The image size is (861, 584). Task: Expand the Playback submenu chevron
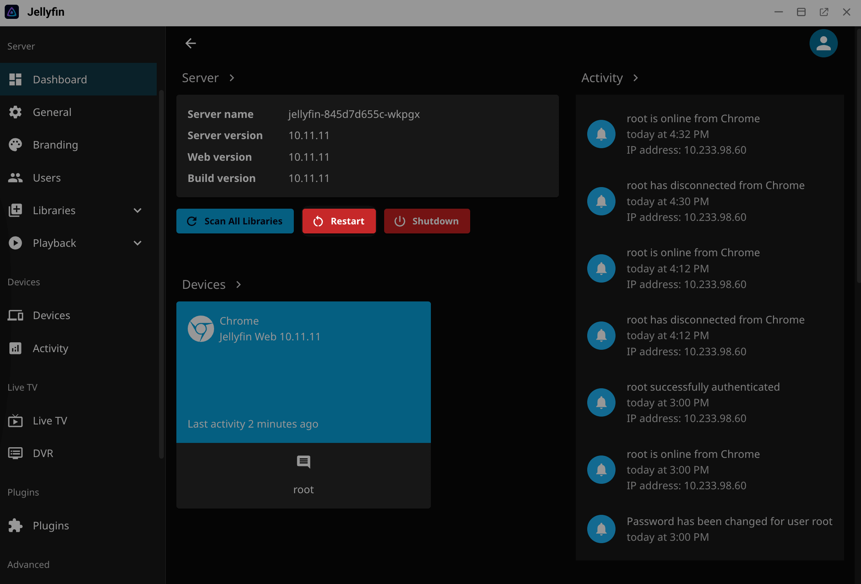tap(137, 243)
